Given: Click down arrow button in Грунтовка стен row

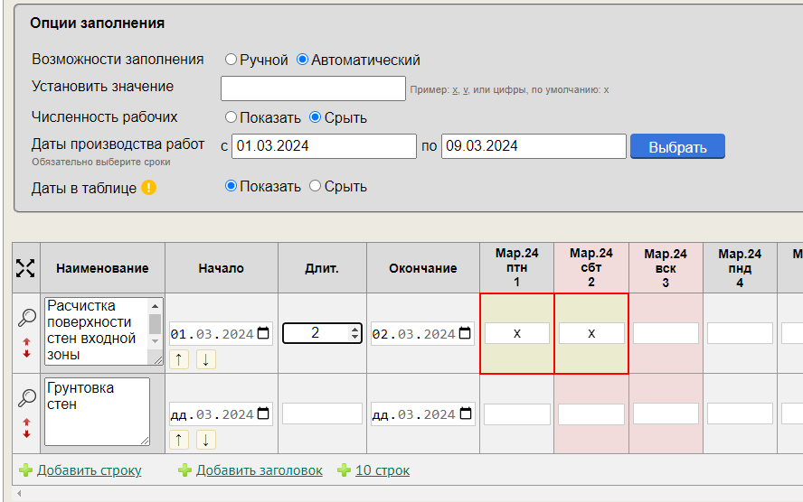Looking at the screenshot, I should pos(206,440).
